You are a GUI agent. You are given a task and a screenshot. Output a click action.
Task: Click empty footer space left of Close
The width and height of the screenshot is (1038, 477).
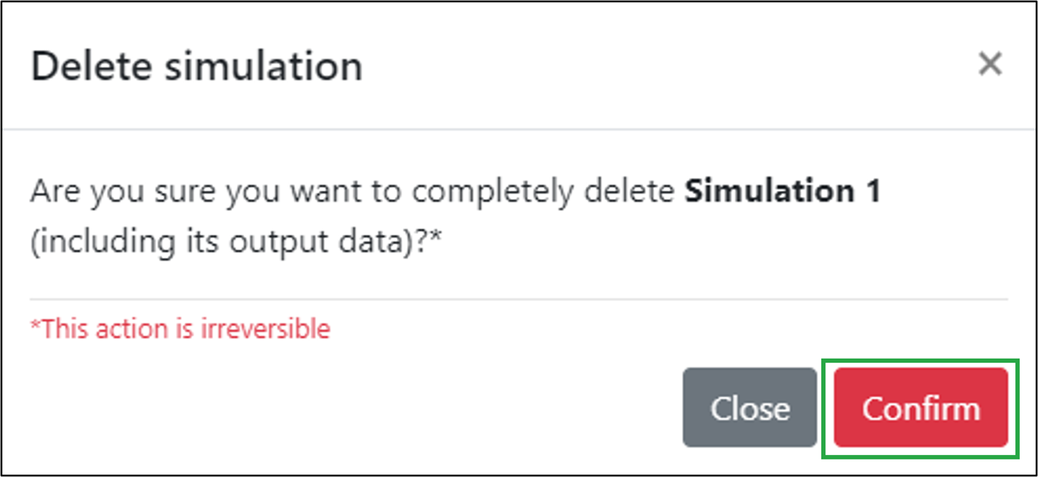point(341,408)
